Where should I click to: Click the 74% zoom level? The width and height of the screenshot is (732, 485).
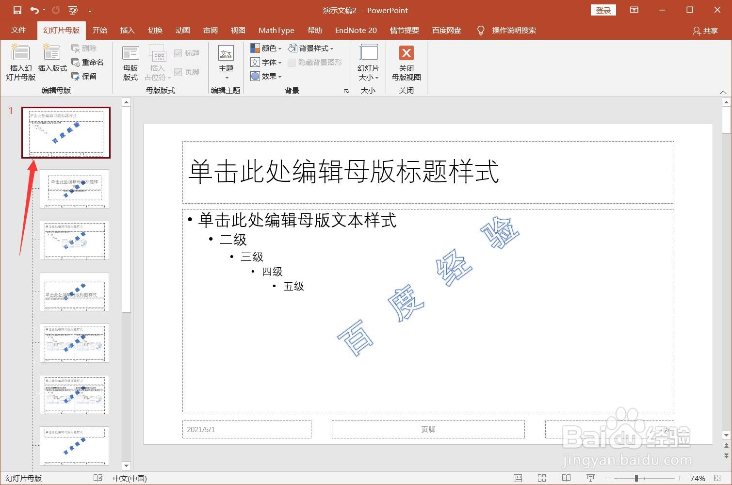point(698,478)
